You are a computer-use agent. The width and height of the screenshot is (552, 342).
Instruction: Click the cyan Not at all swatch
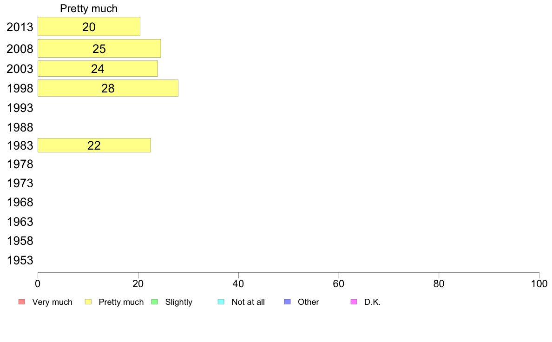click(x=221, y=302)
